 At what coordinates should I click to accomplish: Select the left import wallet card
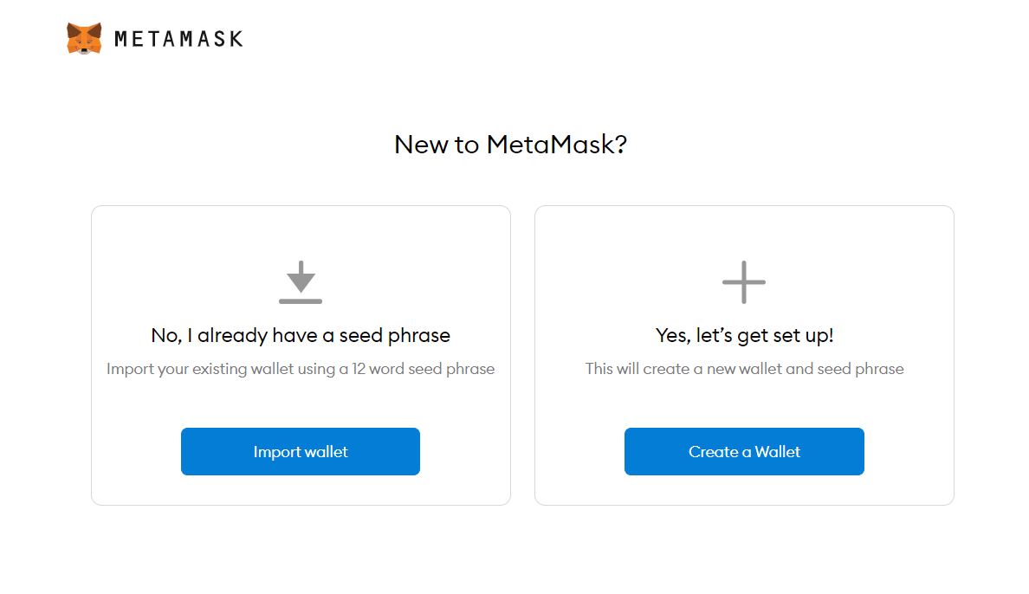(x=301, y=354)
